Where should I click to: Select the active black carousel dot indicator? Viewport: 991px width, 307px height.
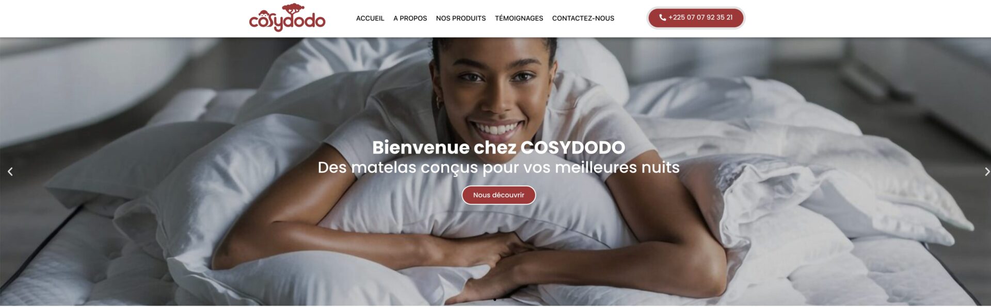(495, 299)
